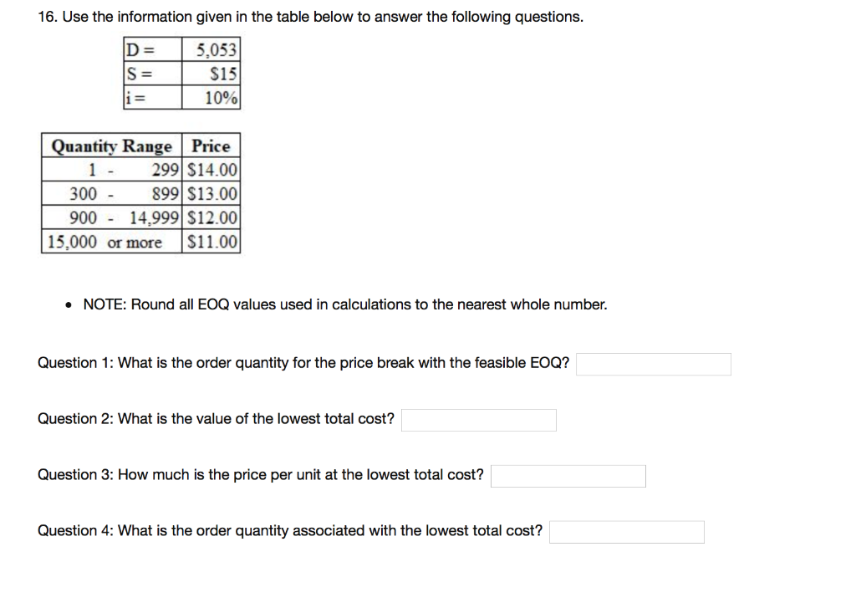Click the answer field for Question 1

click(654, 364)
